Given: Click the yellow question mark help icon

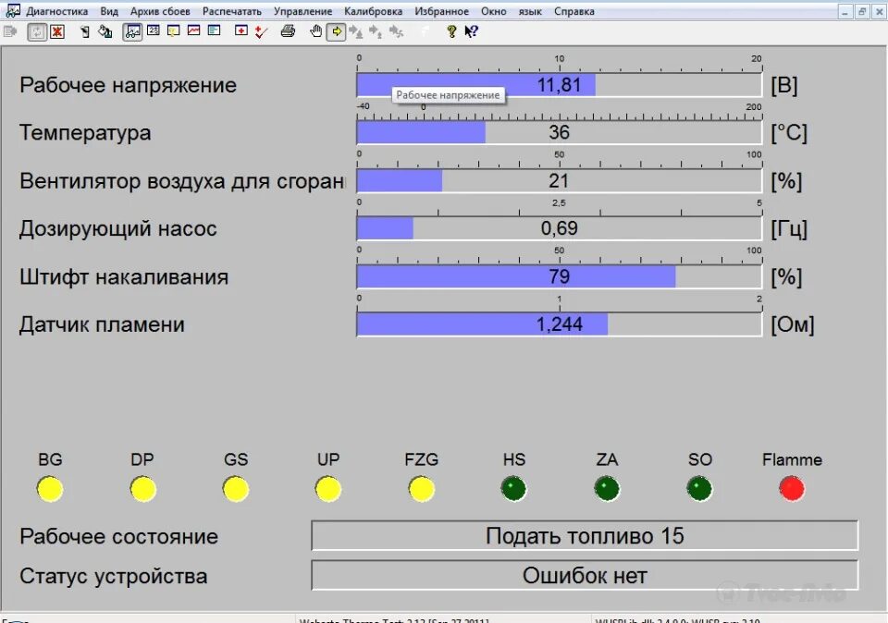Looking at the screenshot, I should tap(450, 31).
